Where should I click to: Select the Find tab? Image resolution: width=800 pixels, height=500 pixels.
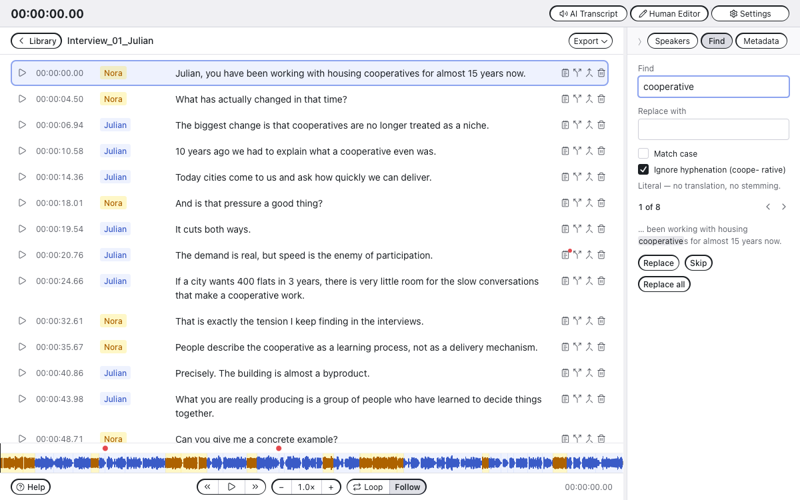pyautogui.click(x=717, y=41)
